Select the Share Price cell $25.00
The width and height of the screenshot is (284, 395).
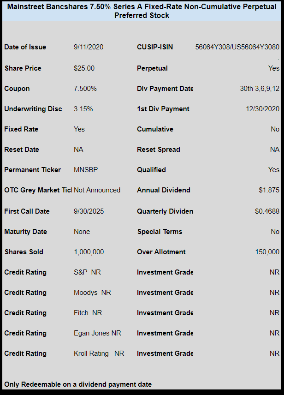tap(84, 68)
